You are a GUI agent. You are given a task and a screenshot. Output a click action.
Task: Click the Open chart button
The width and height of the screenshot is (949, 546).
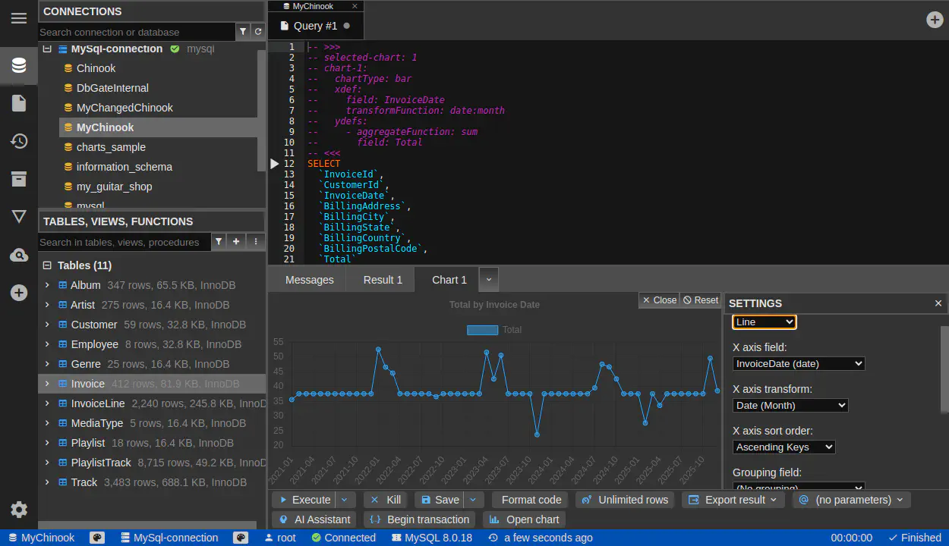tap(524, 519)
